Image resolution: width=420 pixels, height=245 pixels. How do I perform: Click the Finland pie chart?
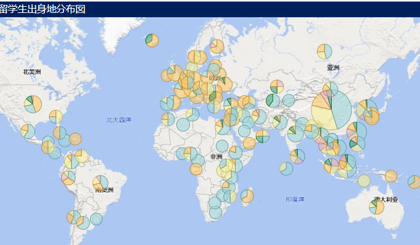point(216,46)
